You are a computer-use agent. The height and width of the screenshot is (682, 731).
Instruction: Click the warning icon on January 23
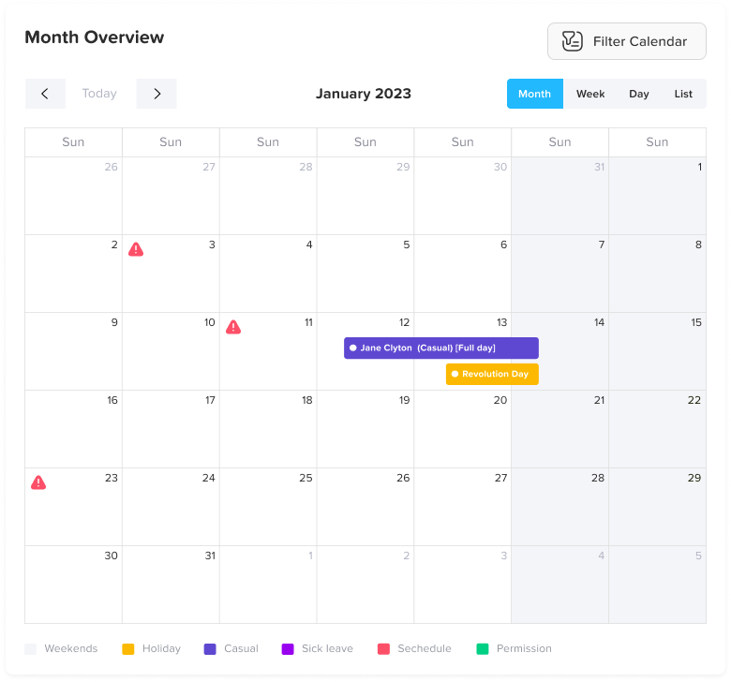pos(38,482)
